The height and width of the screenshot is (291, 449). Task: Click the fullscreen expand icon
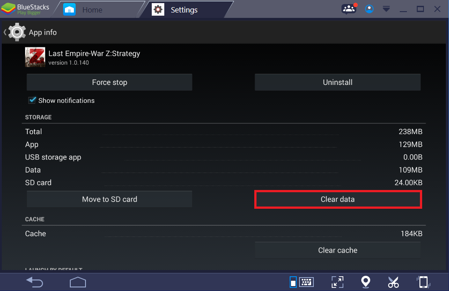[338, 282]
